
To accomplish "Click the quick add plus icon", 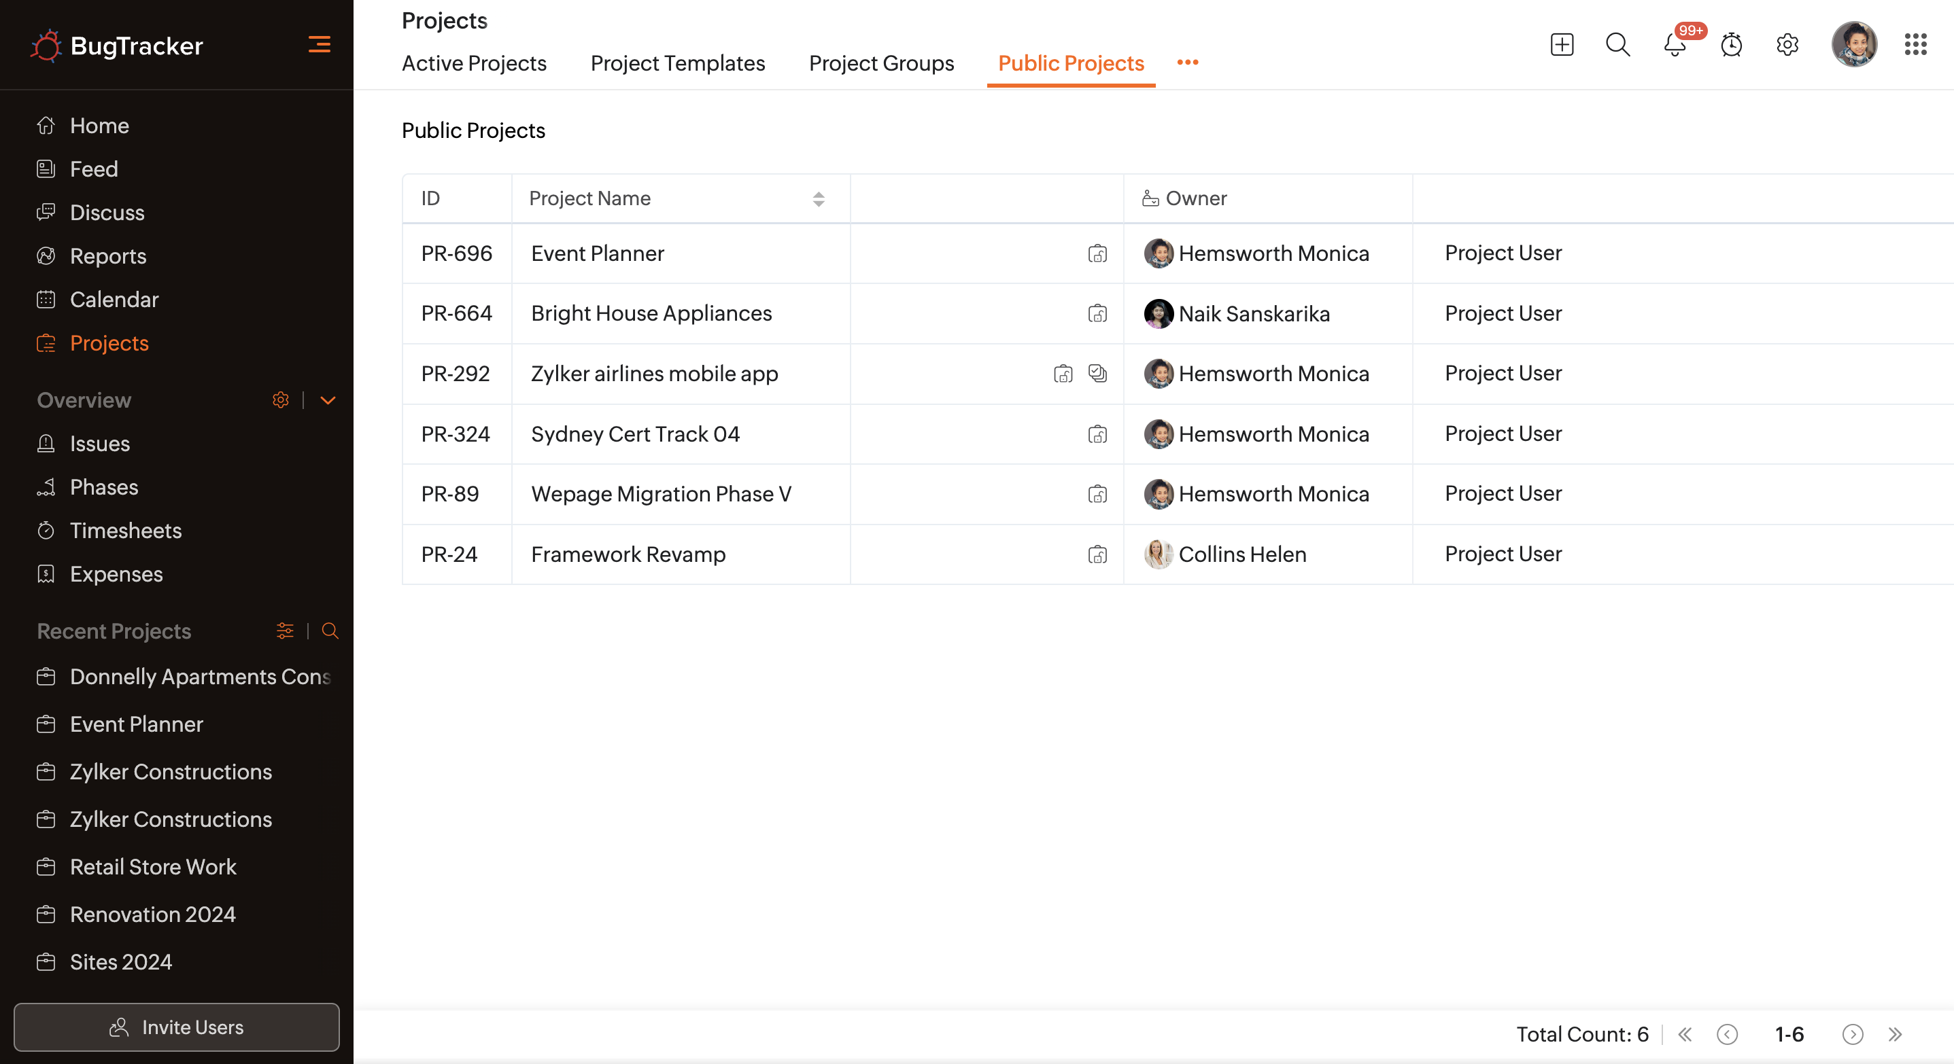I will click(1561, 45).
